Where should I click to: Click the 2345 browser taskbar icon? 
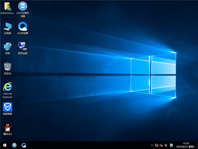point(14,145)
